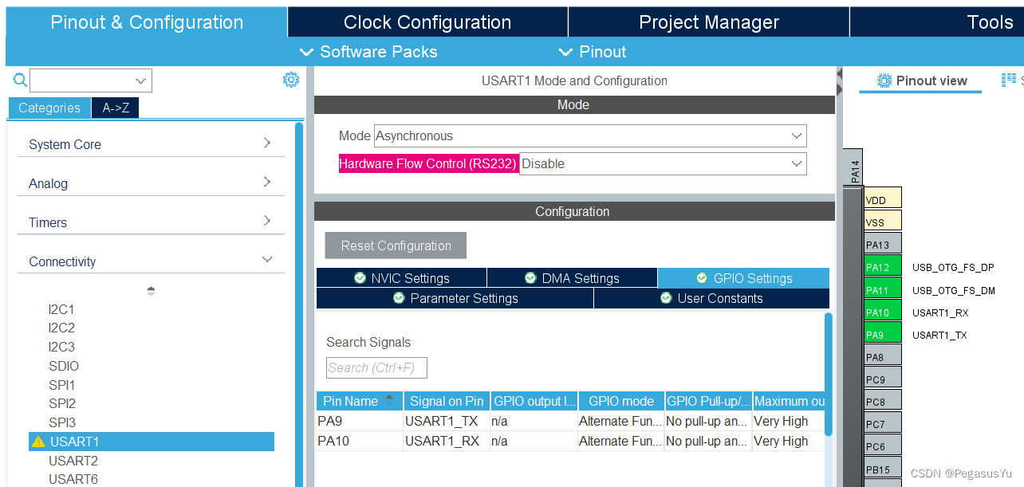Open the DMA Settings tab
The width and height of the screenshot is (1024, 487).
pyautogui.click(x=572, y=278)
